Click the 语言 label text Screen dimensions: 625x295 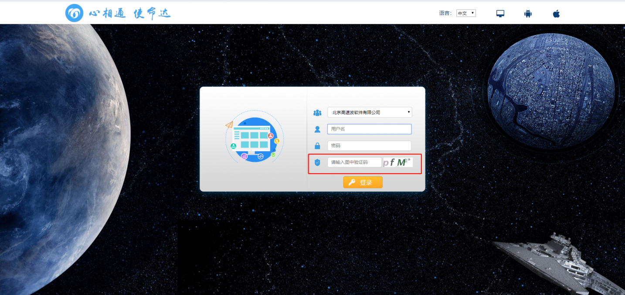[x=445, y=13]
